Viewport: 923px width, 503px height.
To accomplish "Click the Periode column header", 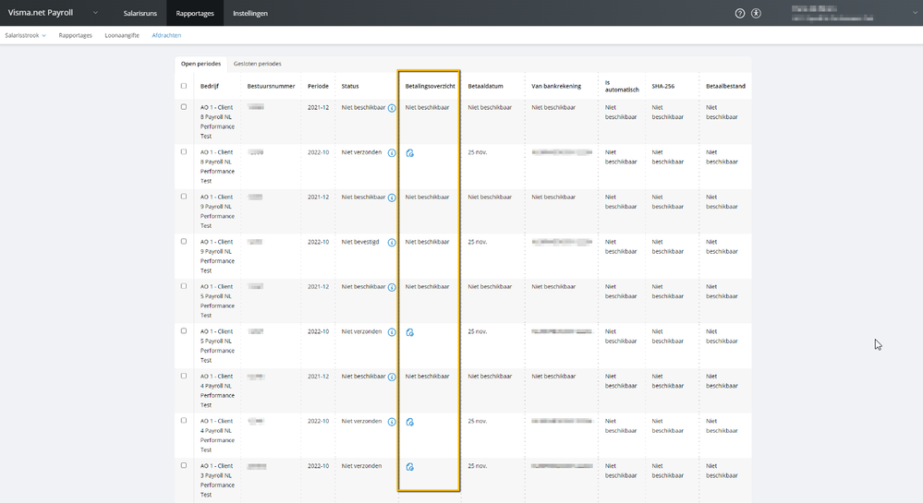I will (x=318, y=86).
